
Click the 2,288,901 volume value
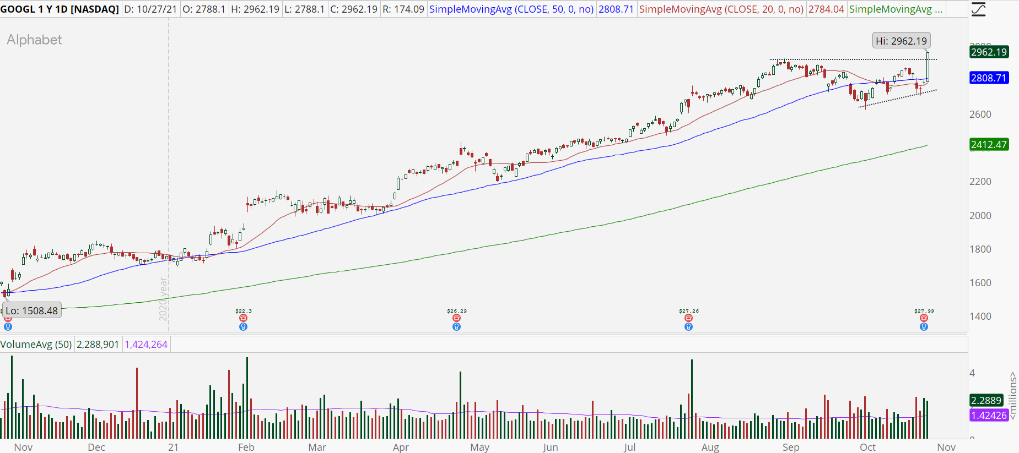pos(98,345)
